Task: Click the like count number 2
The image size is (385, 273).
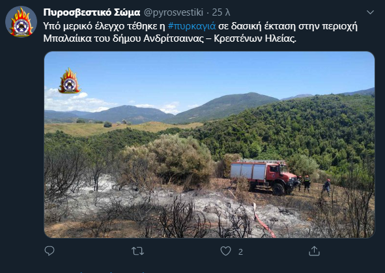Action: pos(240,252)
